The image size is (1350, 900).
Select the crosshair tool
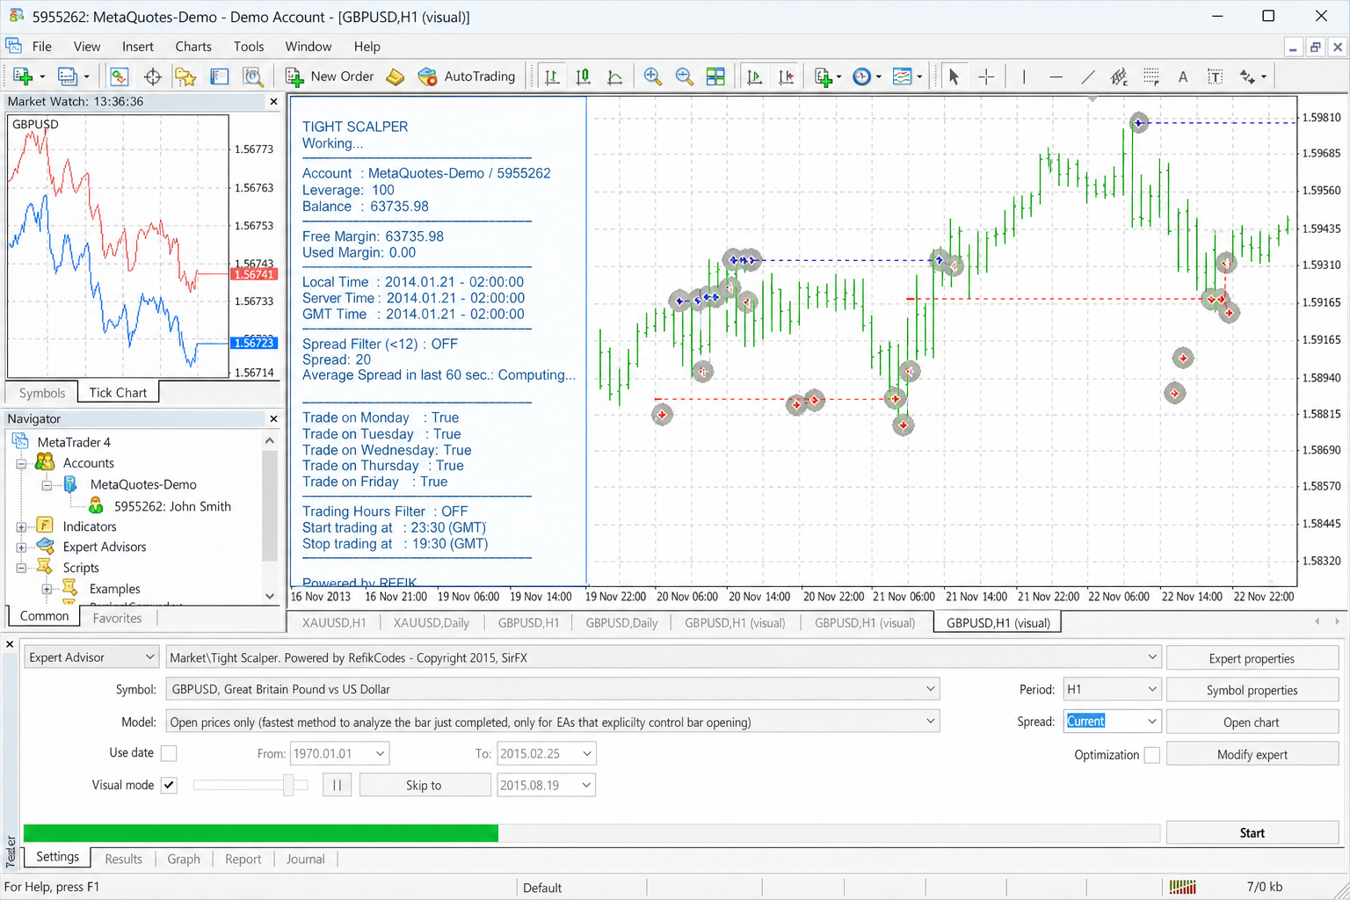(986, 76)
